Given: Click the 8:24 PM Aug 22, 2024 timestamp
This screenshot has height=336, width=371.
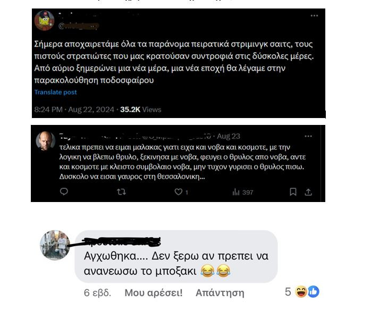Looking at the screenshot, I should pyautogui.click(x=74, y=110).
